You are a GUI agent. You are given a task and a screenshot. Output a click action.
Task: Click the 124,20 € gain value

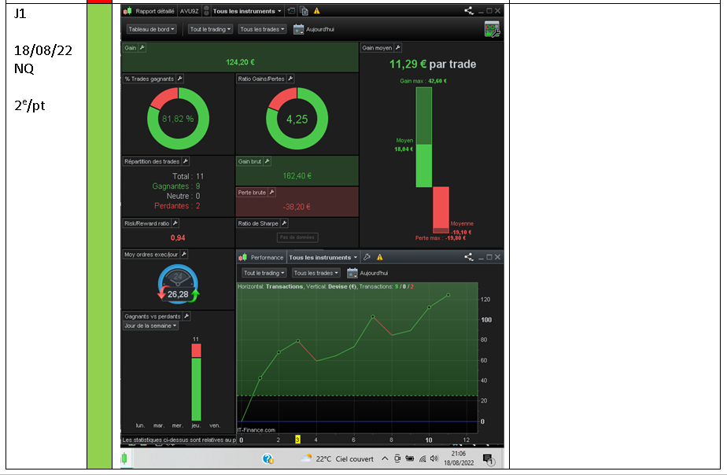[x=240, y=62]
